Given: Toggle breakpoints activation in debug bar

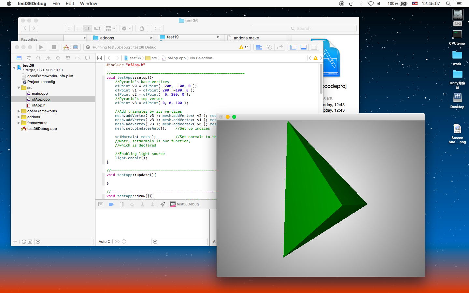Looking at the screenshot, I should 111,204.
